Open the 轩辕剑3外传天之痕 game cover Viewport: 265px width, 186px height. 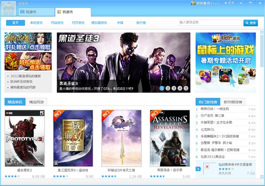(121, 138)
